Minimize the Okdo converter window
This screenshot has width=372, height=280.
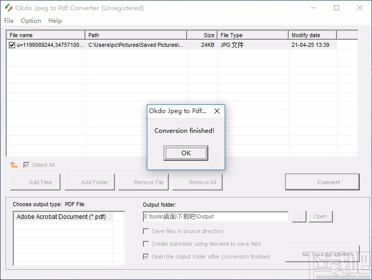click(x=314, y=8)
